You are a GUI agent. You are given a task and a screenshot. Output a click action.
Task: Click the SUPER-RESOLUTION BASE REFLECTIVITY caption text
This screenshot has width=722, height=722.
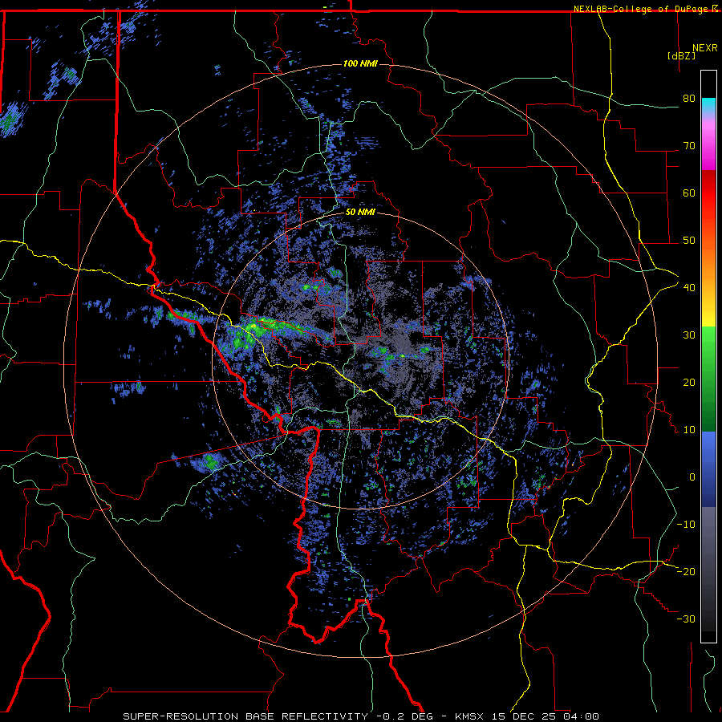pos(245,716)
